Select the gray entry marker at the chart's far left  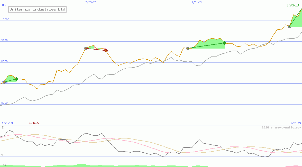[4, 82]
